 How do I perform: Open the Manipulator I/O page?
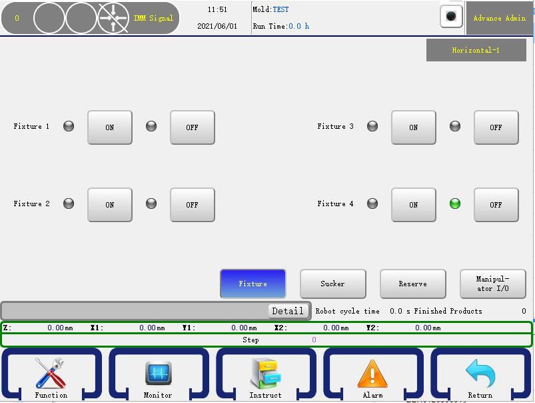(x=492, y=284)
